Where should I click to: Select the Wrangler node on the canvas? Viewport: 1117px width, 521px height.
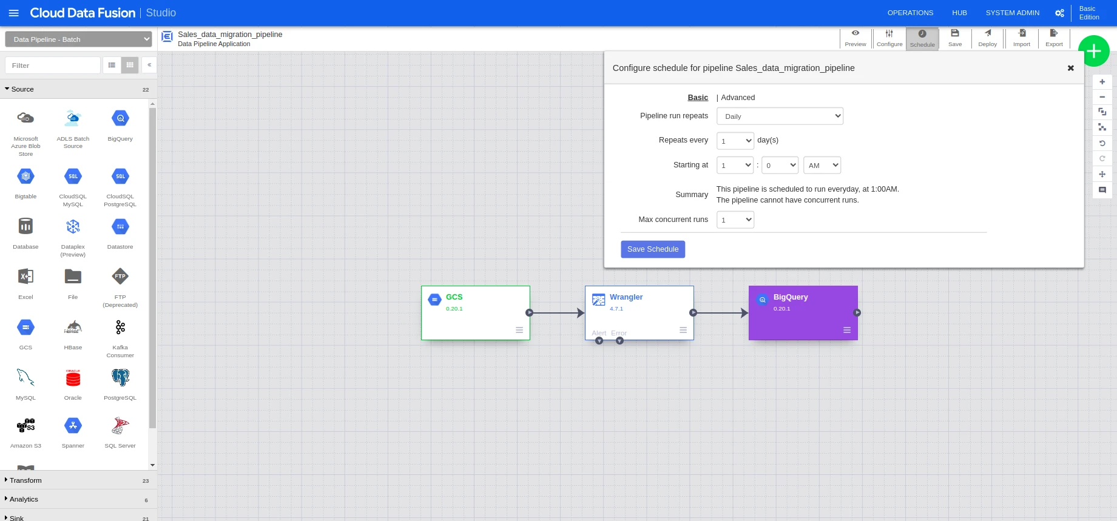pyautogui.click(x=639, y=313)
